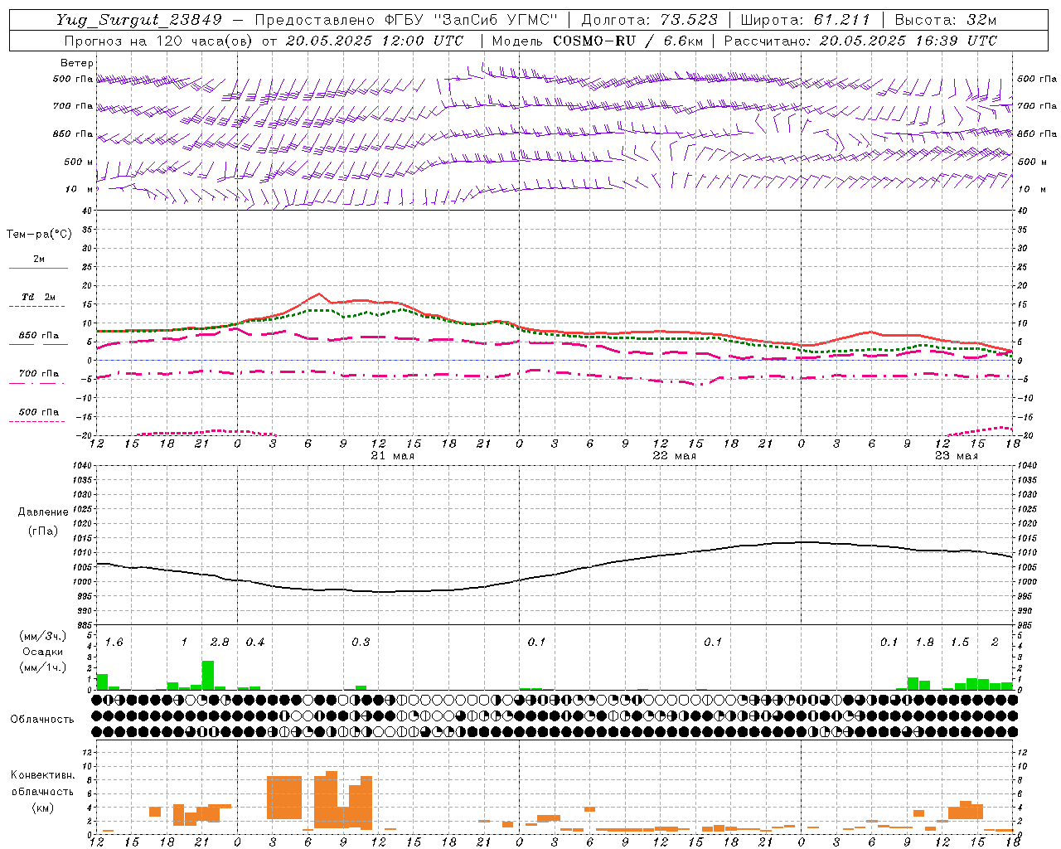Click the 0.3 precipitation total value

click(361, 643)
